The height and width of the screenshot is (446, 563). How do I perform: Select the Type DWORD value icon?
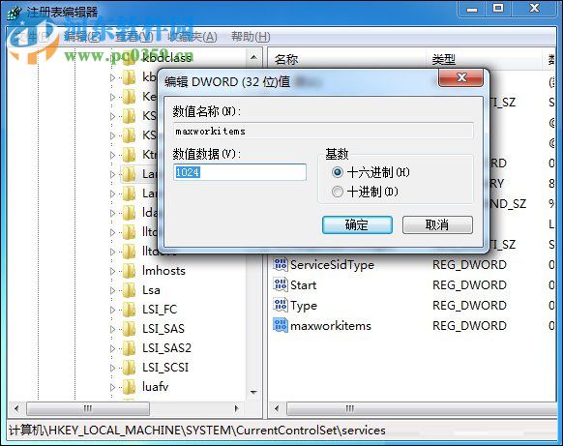click(281, 306)
